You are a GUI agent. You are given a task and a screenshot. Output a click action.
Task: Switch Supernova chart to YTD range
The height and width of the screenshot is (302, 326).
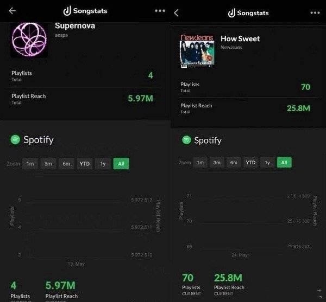(85, 164)
